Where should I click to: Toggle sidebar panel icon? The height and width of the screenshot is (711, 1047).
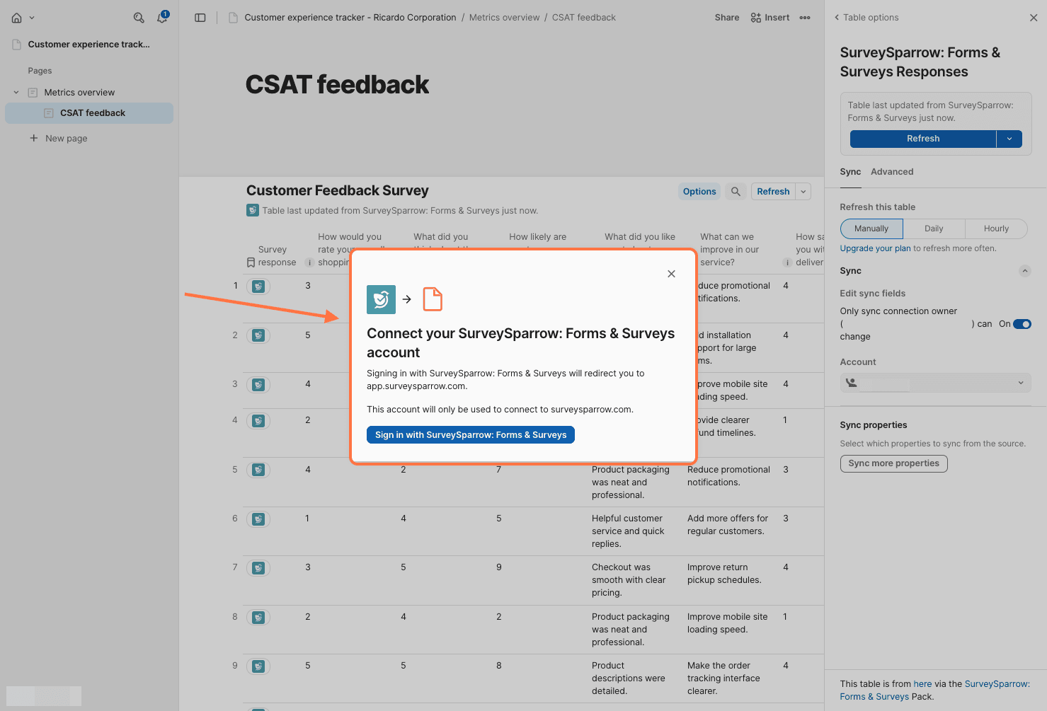(x=200, y=18)
